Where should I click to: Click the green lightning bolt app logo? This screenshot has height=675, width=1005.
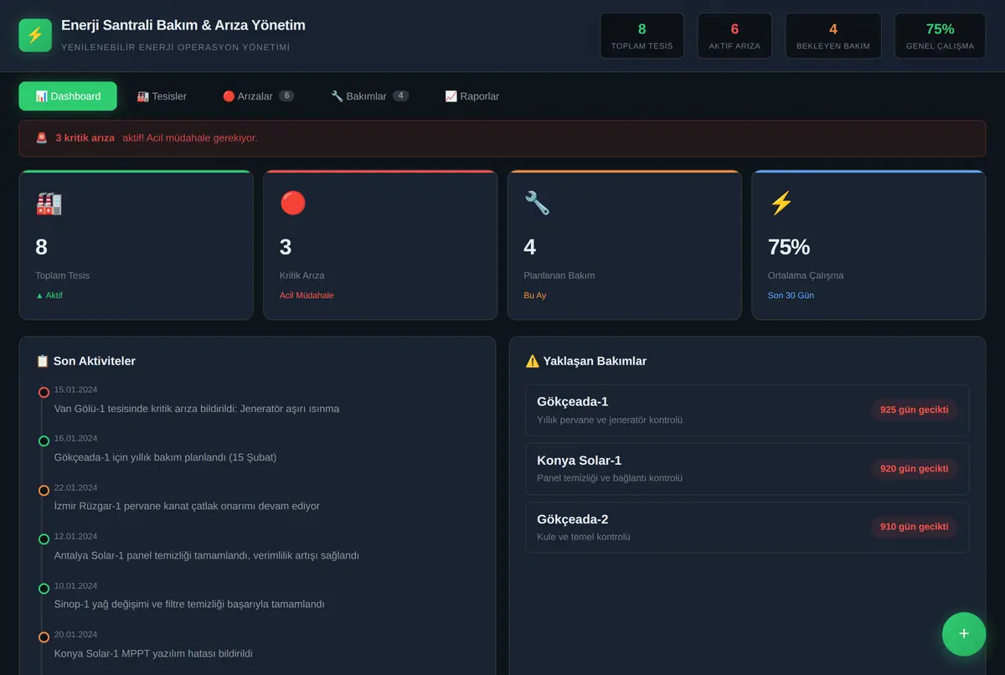[35, 35]
